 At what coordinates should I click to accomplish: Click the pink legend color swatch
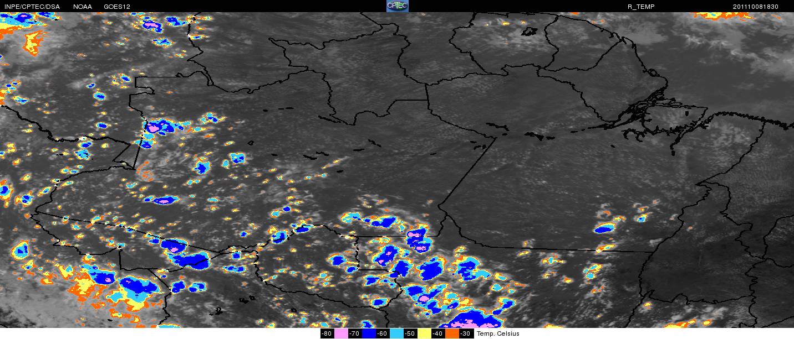click(x=341, y=333)
